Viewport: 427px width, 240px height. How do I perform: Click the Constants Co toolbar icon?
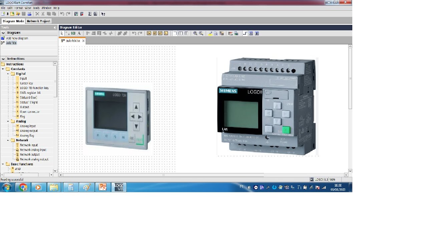tap(149, 33)
